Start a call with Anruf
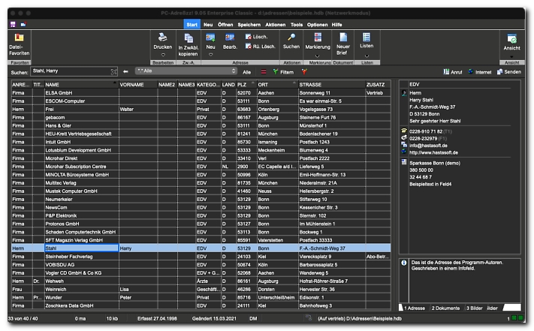 [x=453, y=72]
